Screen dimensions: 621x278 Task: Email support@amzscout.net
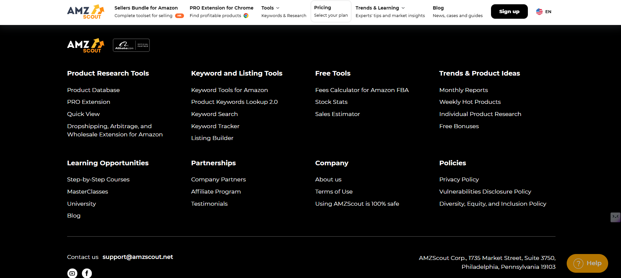pyautogui.click(x=138, y=257)
